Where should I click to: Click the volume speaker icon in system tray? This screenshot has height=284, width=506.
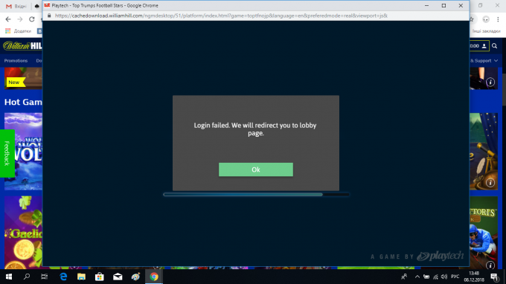click(x=444, y=277)
